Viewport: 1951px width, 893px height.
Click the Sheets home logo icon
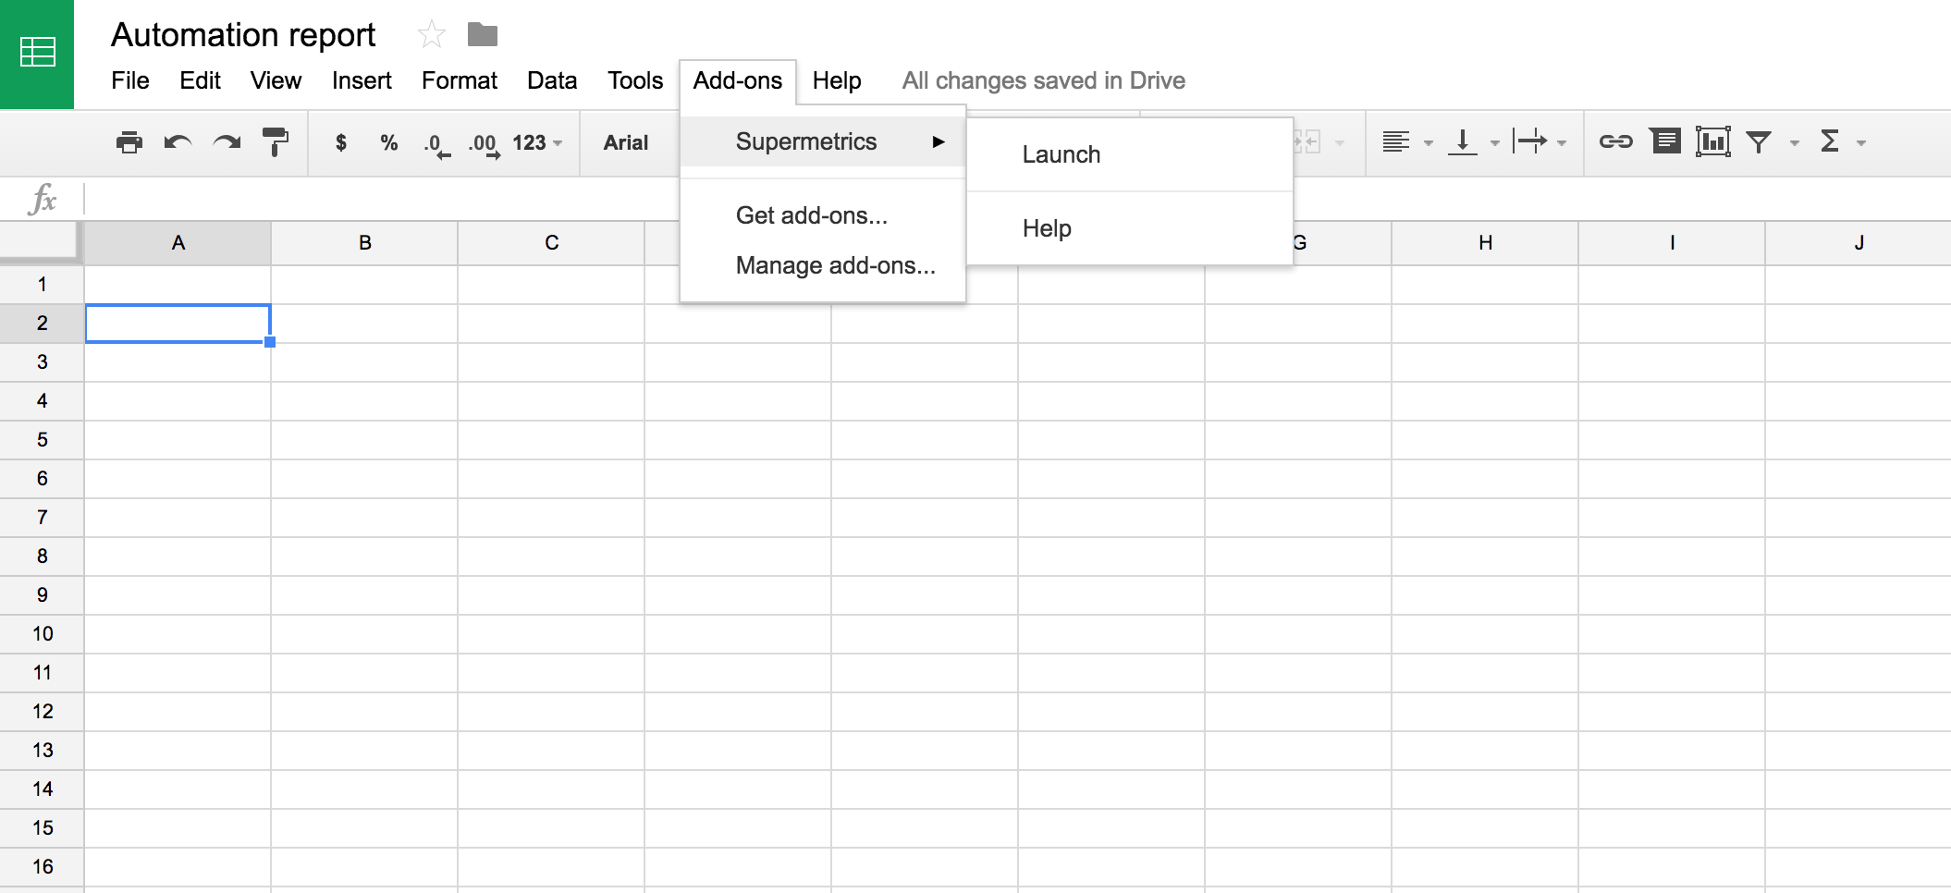point(37,54)
